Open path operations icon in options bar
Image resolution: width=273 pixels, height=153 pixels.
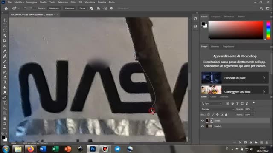click(92, 8)
